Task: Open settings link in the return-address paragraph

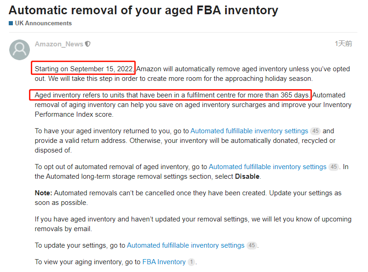Action: click(x=249, y=131)
